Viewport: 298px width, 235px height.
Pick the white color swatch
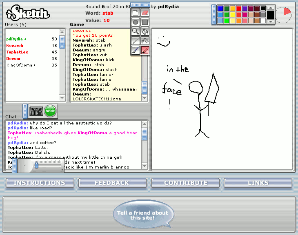263,20
